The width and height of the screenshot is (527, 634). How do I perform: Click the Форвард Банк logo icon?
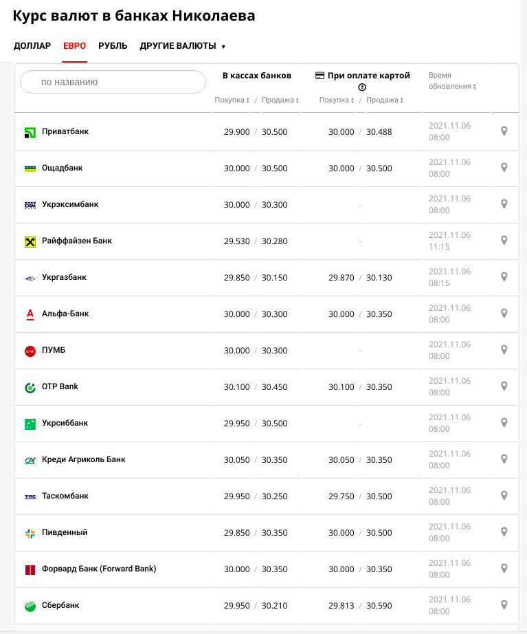tap(30, 570)
